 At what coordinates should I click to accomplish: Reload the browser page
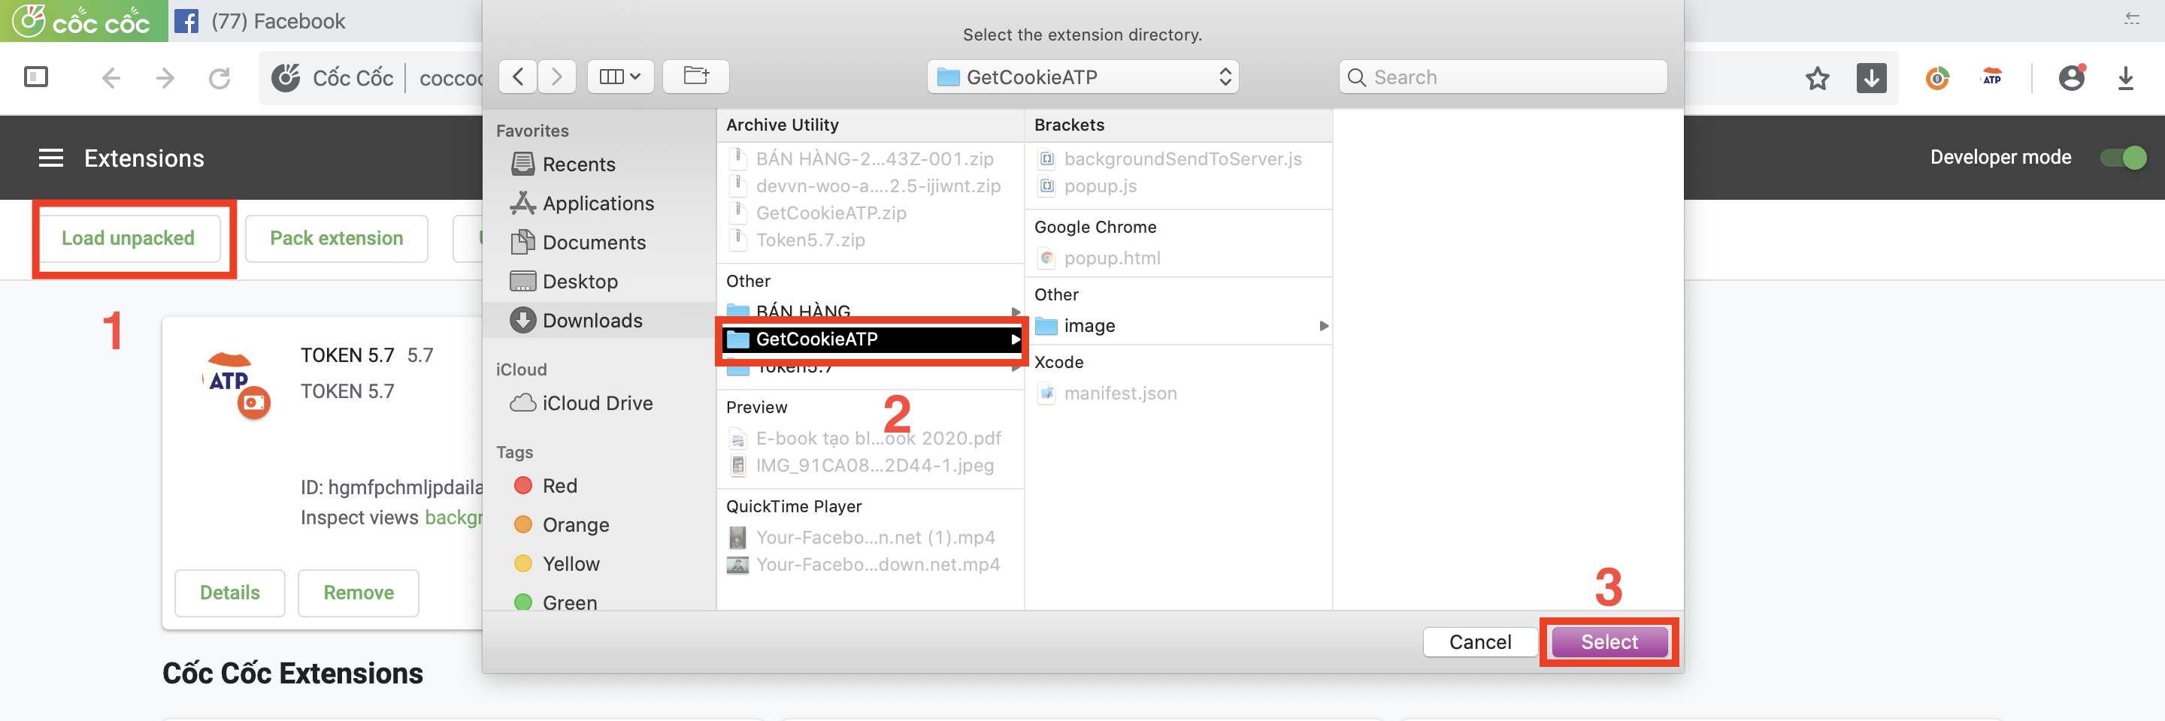pos(220,79)
